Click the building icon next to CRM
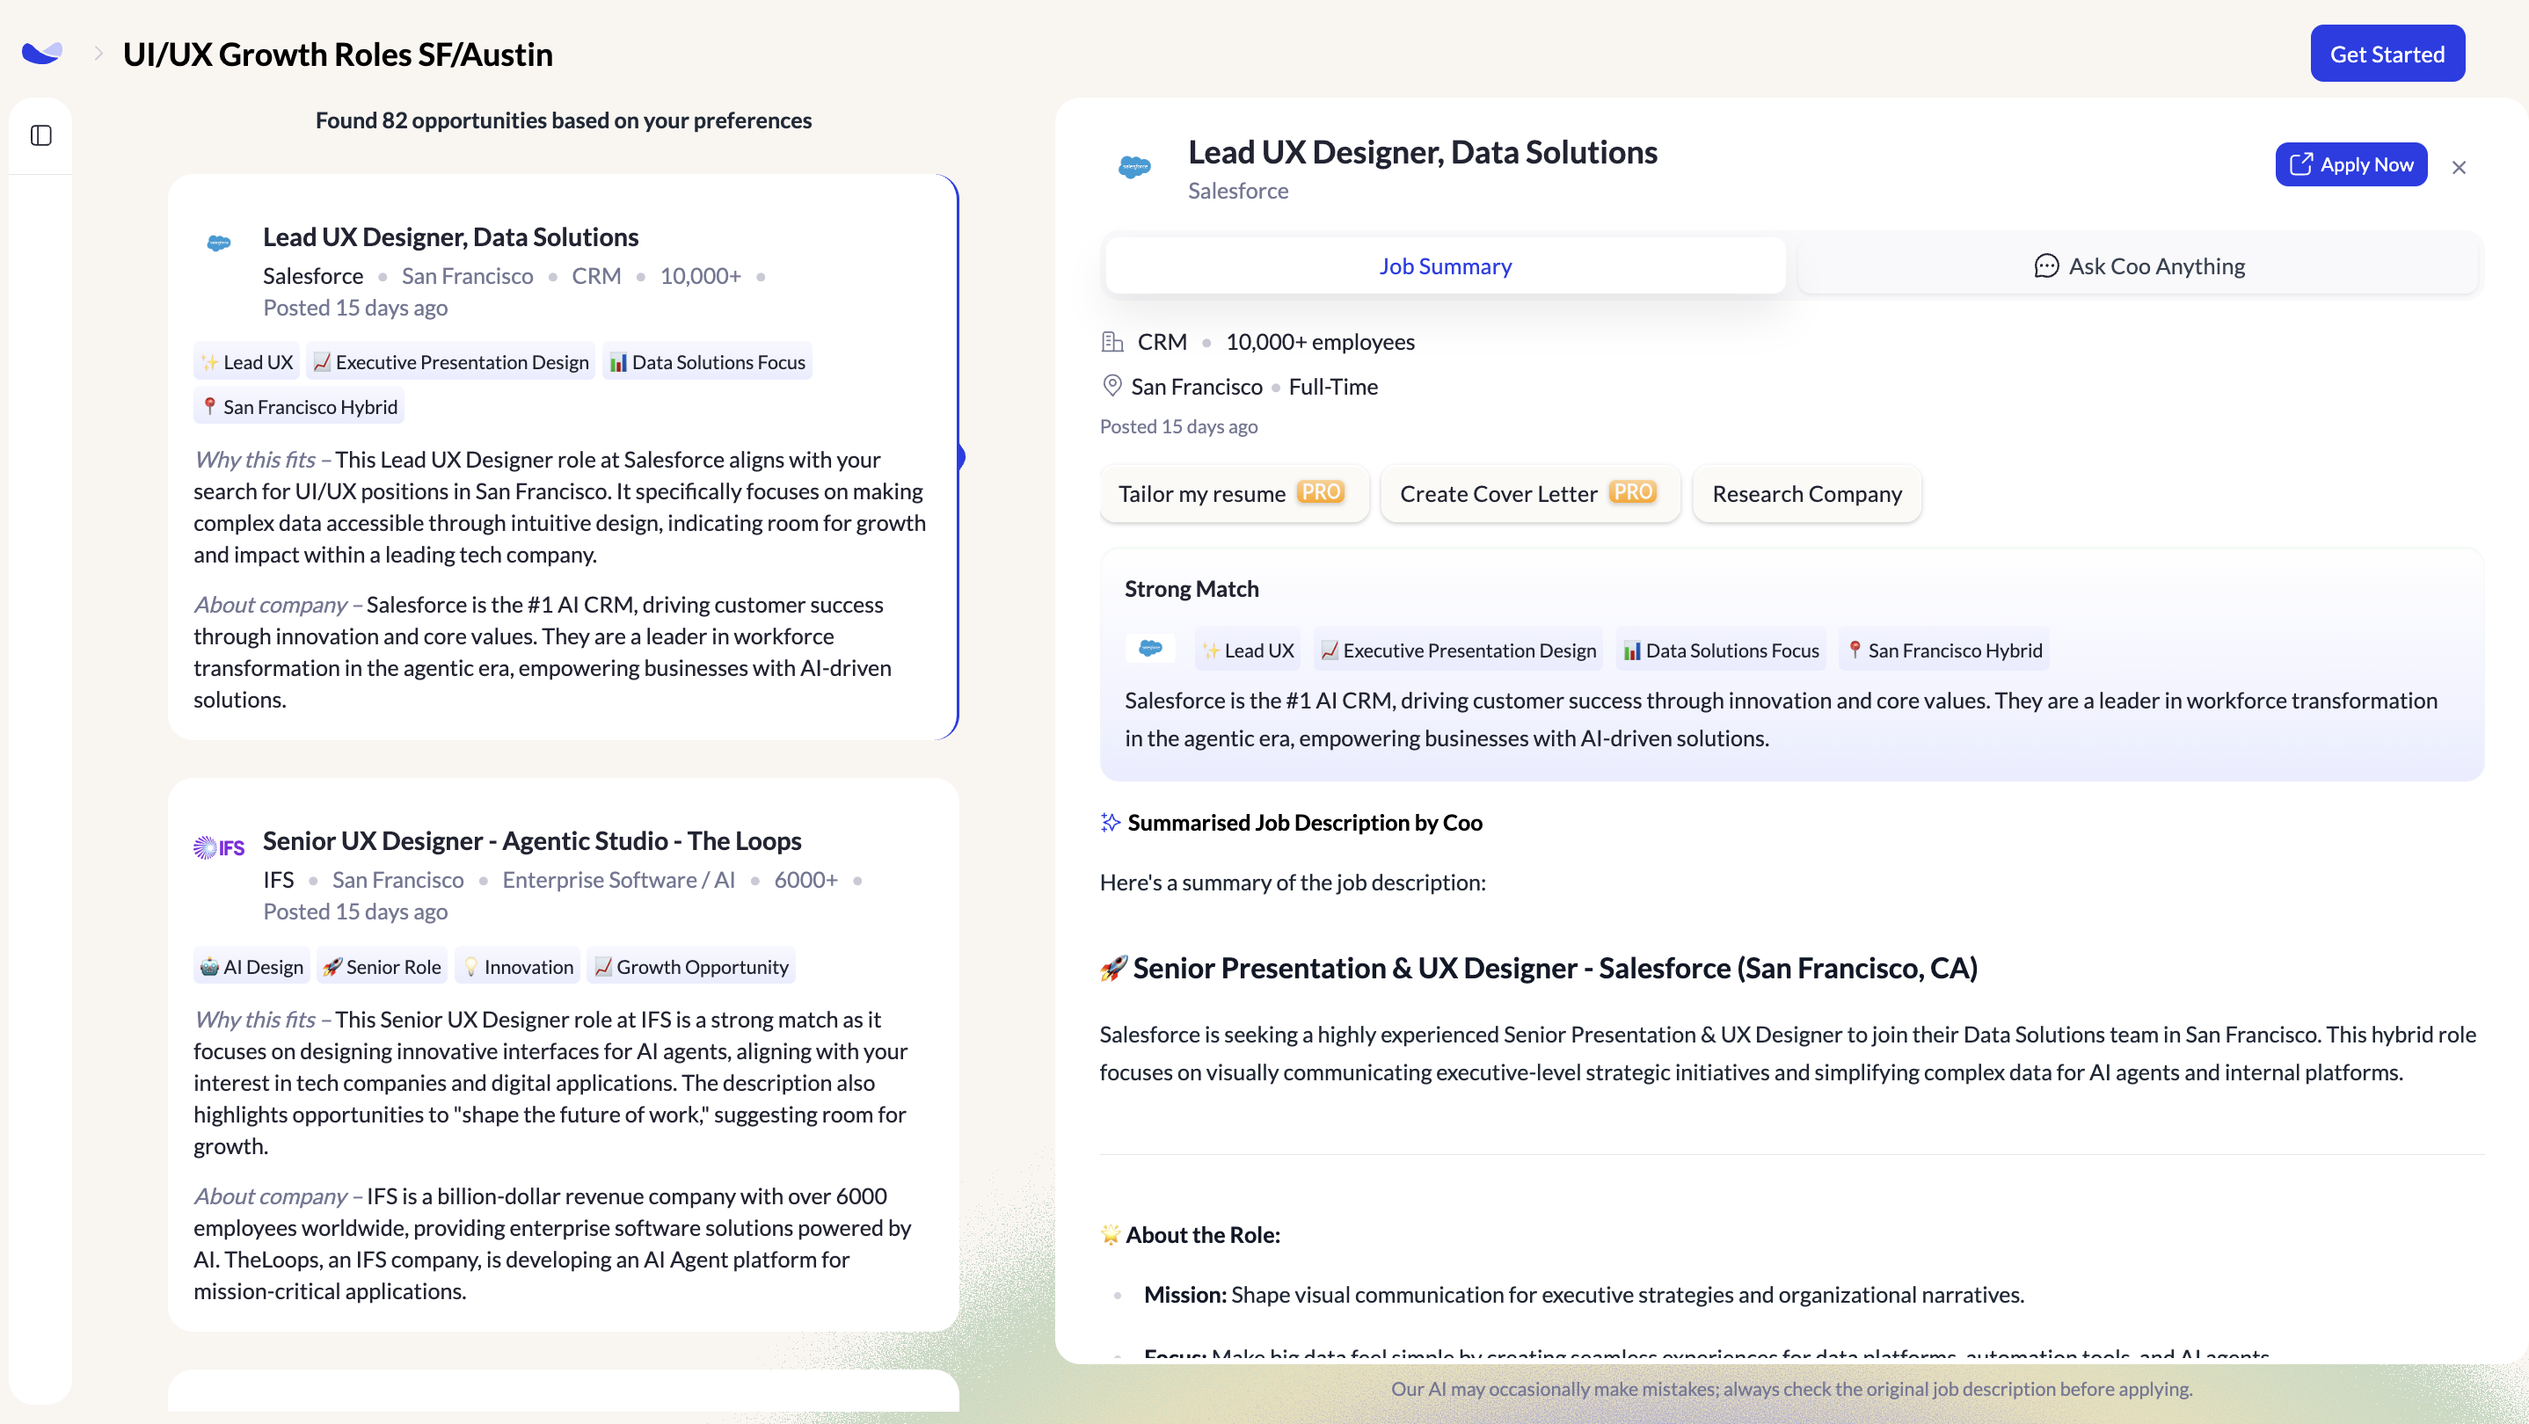The image size is (2529, 1424). pyautogui.click(x=1112, y=340)
